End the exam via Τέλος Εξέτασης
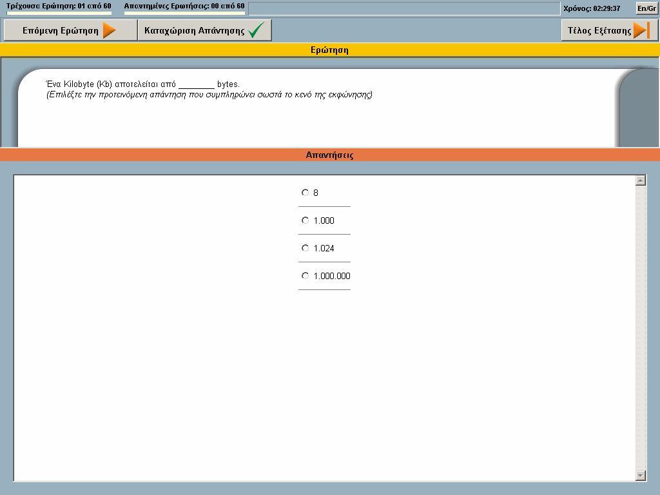The image size is (660, 495). pyautogui.click(x=609, y=30)
